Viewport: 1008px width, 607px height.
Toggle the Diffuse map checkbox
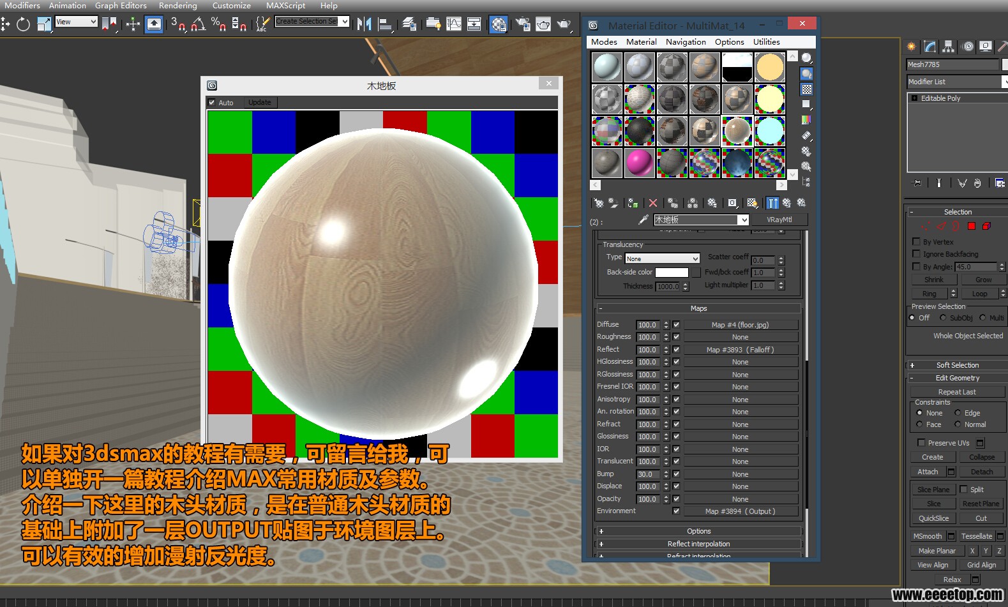pyautogui.click(x=676, y=324)
